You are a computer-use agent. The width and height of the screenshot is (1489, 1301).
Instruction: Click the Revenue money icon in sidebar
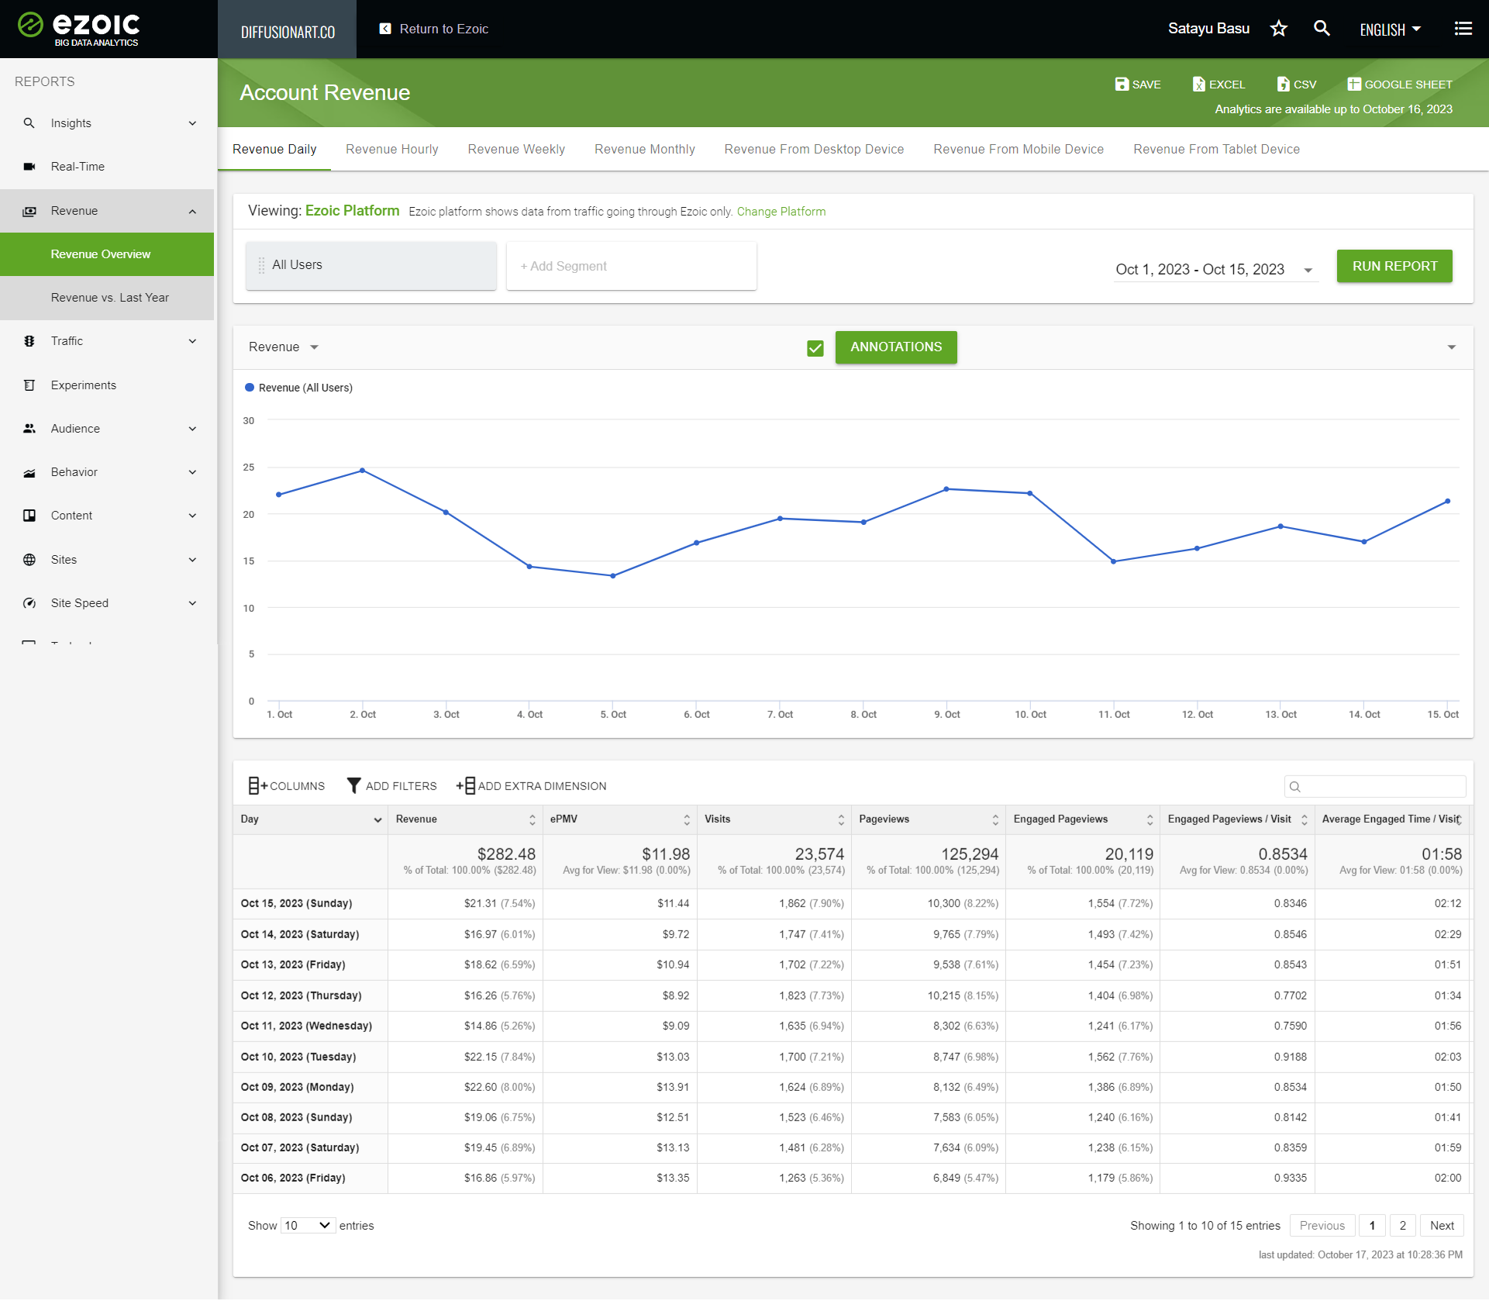click(x=29, y=211)
